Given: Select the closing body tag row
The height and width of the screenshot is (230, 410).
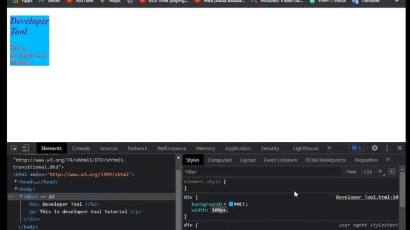Looking at the screenshot, I should pos(28,227).
